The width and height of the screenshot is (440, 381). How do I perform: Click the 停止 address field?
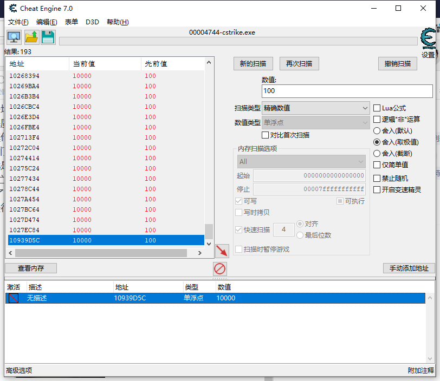[309, 189]
